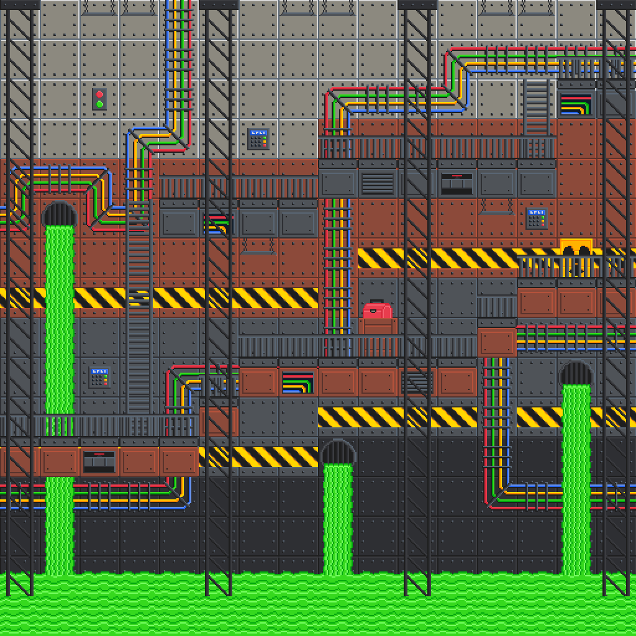
Task: Enable the green key on the keypad
Action: [x=265, y=138]
